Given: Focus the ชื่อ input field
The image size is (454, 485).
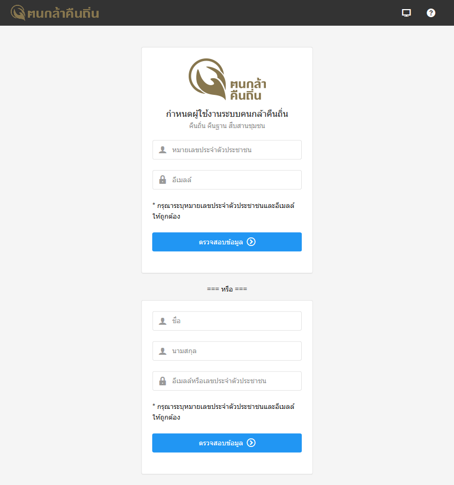Looking at the screenshot, I should click(227, 321).
